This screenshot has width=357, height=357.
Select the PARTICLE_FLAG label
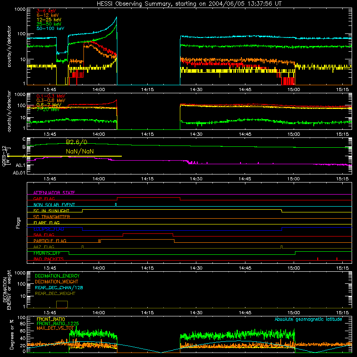[x=50, y=241]
